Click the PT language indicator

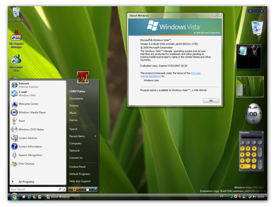click(x=222, y=197)
